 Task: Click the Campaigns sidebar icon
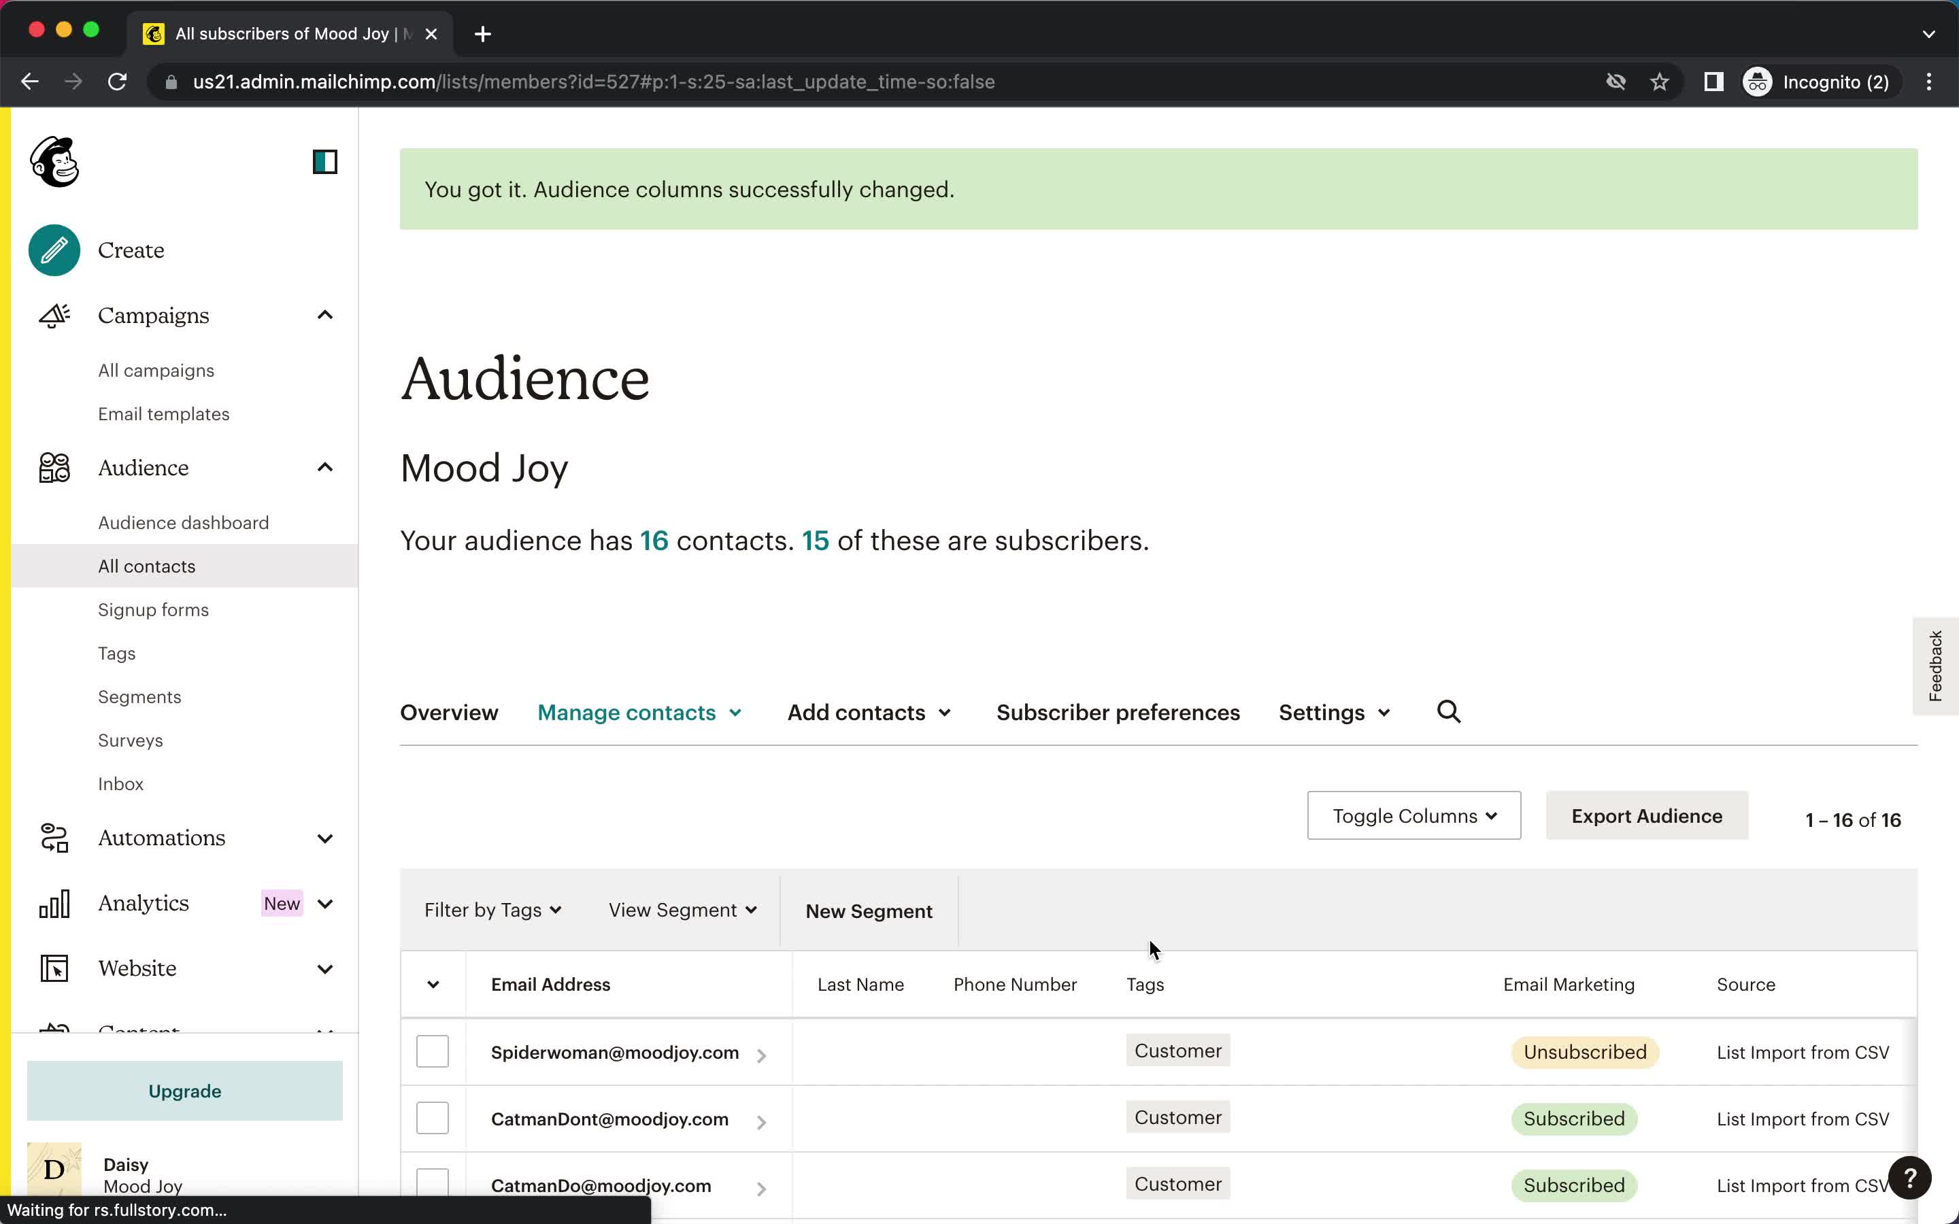[x=54, y=314]
